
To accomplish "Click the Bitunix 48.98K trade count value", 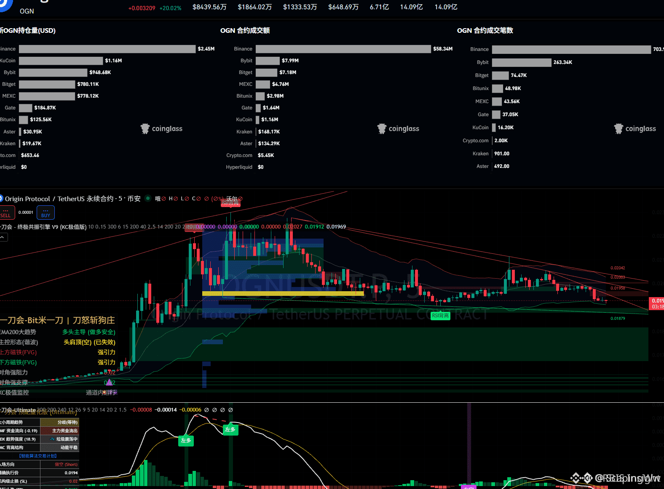I will tap(513, 88).
